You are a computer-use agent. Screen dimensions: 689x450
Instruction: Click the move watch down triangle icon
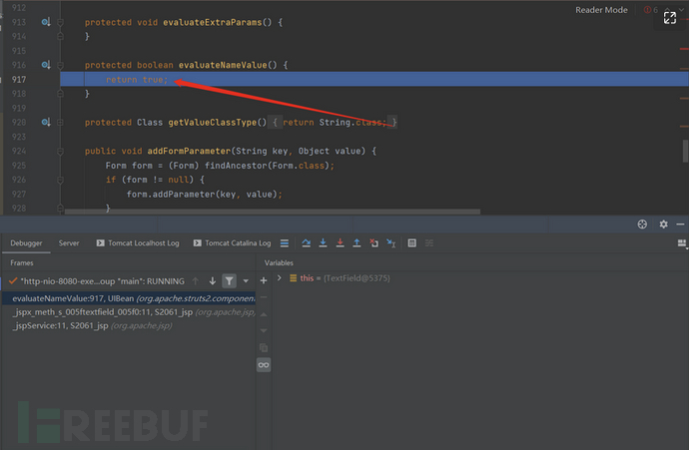click(264, 330)
